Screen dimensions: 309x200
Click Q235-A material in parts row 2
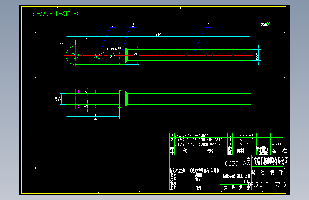click(247, 140)
